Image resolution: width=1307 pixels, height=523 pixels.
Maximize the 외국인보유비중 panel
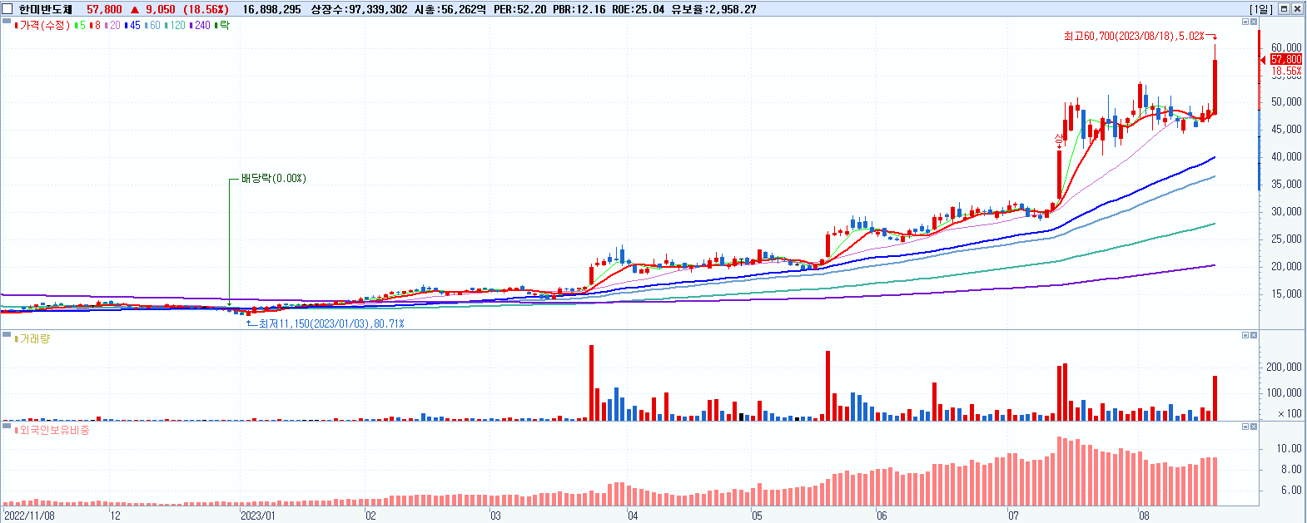1245,427
